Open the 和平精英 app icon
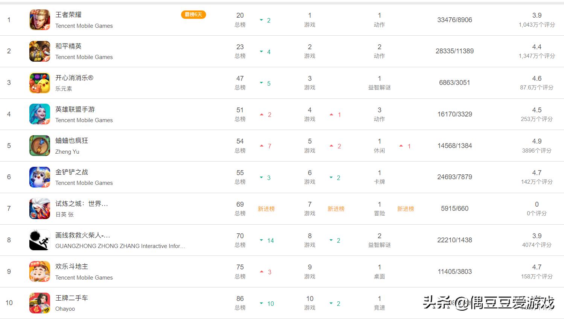The height and width of the screenshot is (319, 564). pyautogui.click(x=40, y=51)
